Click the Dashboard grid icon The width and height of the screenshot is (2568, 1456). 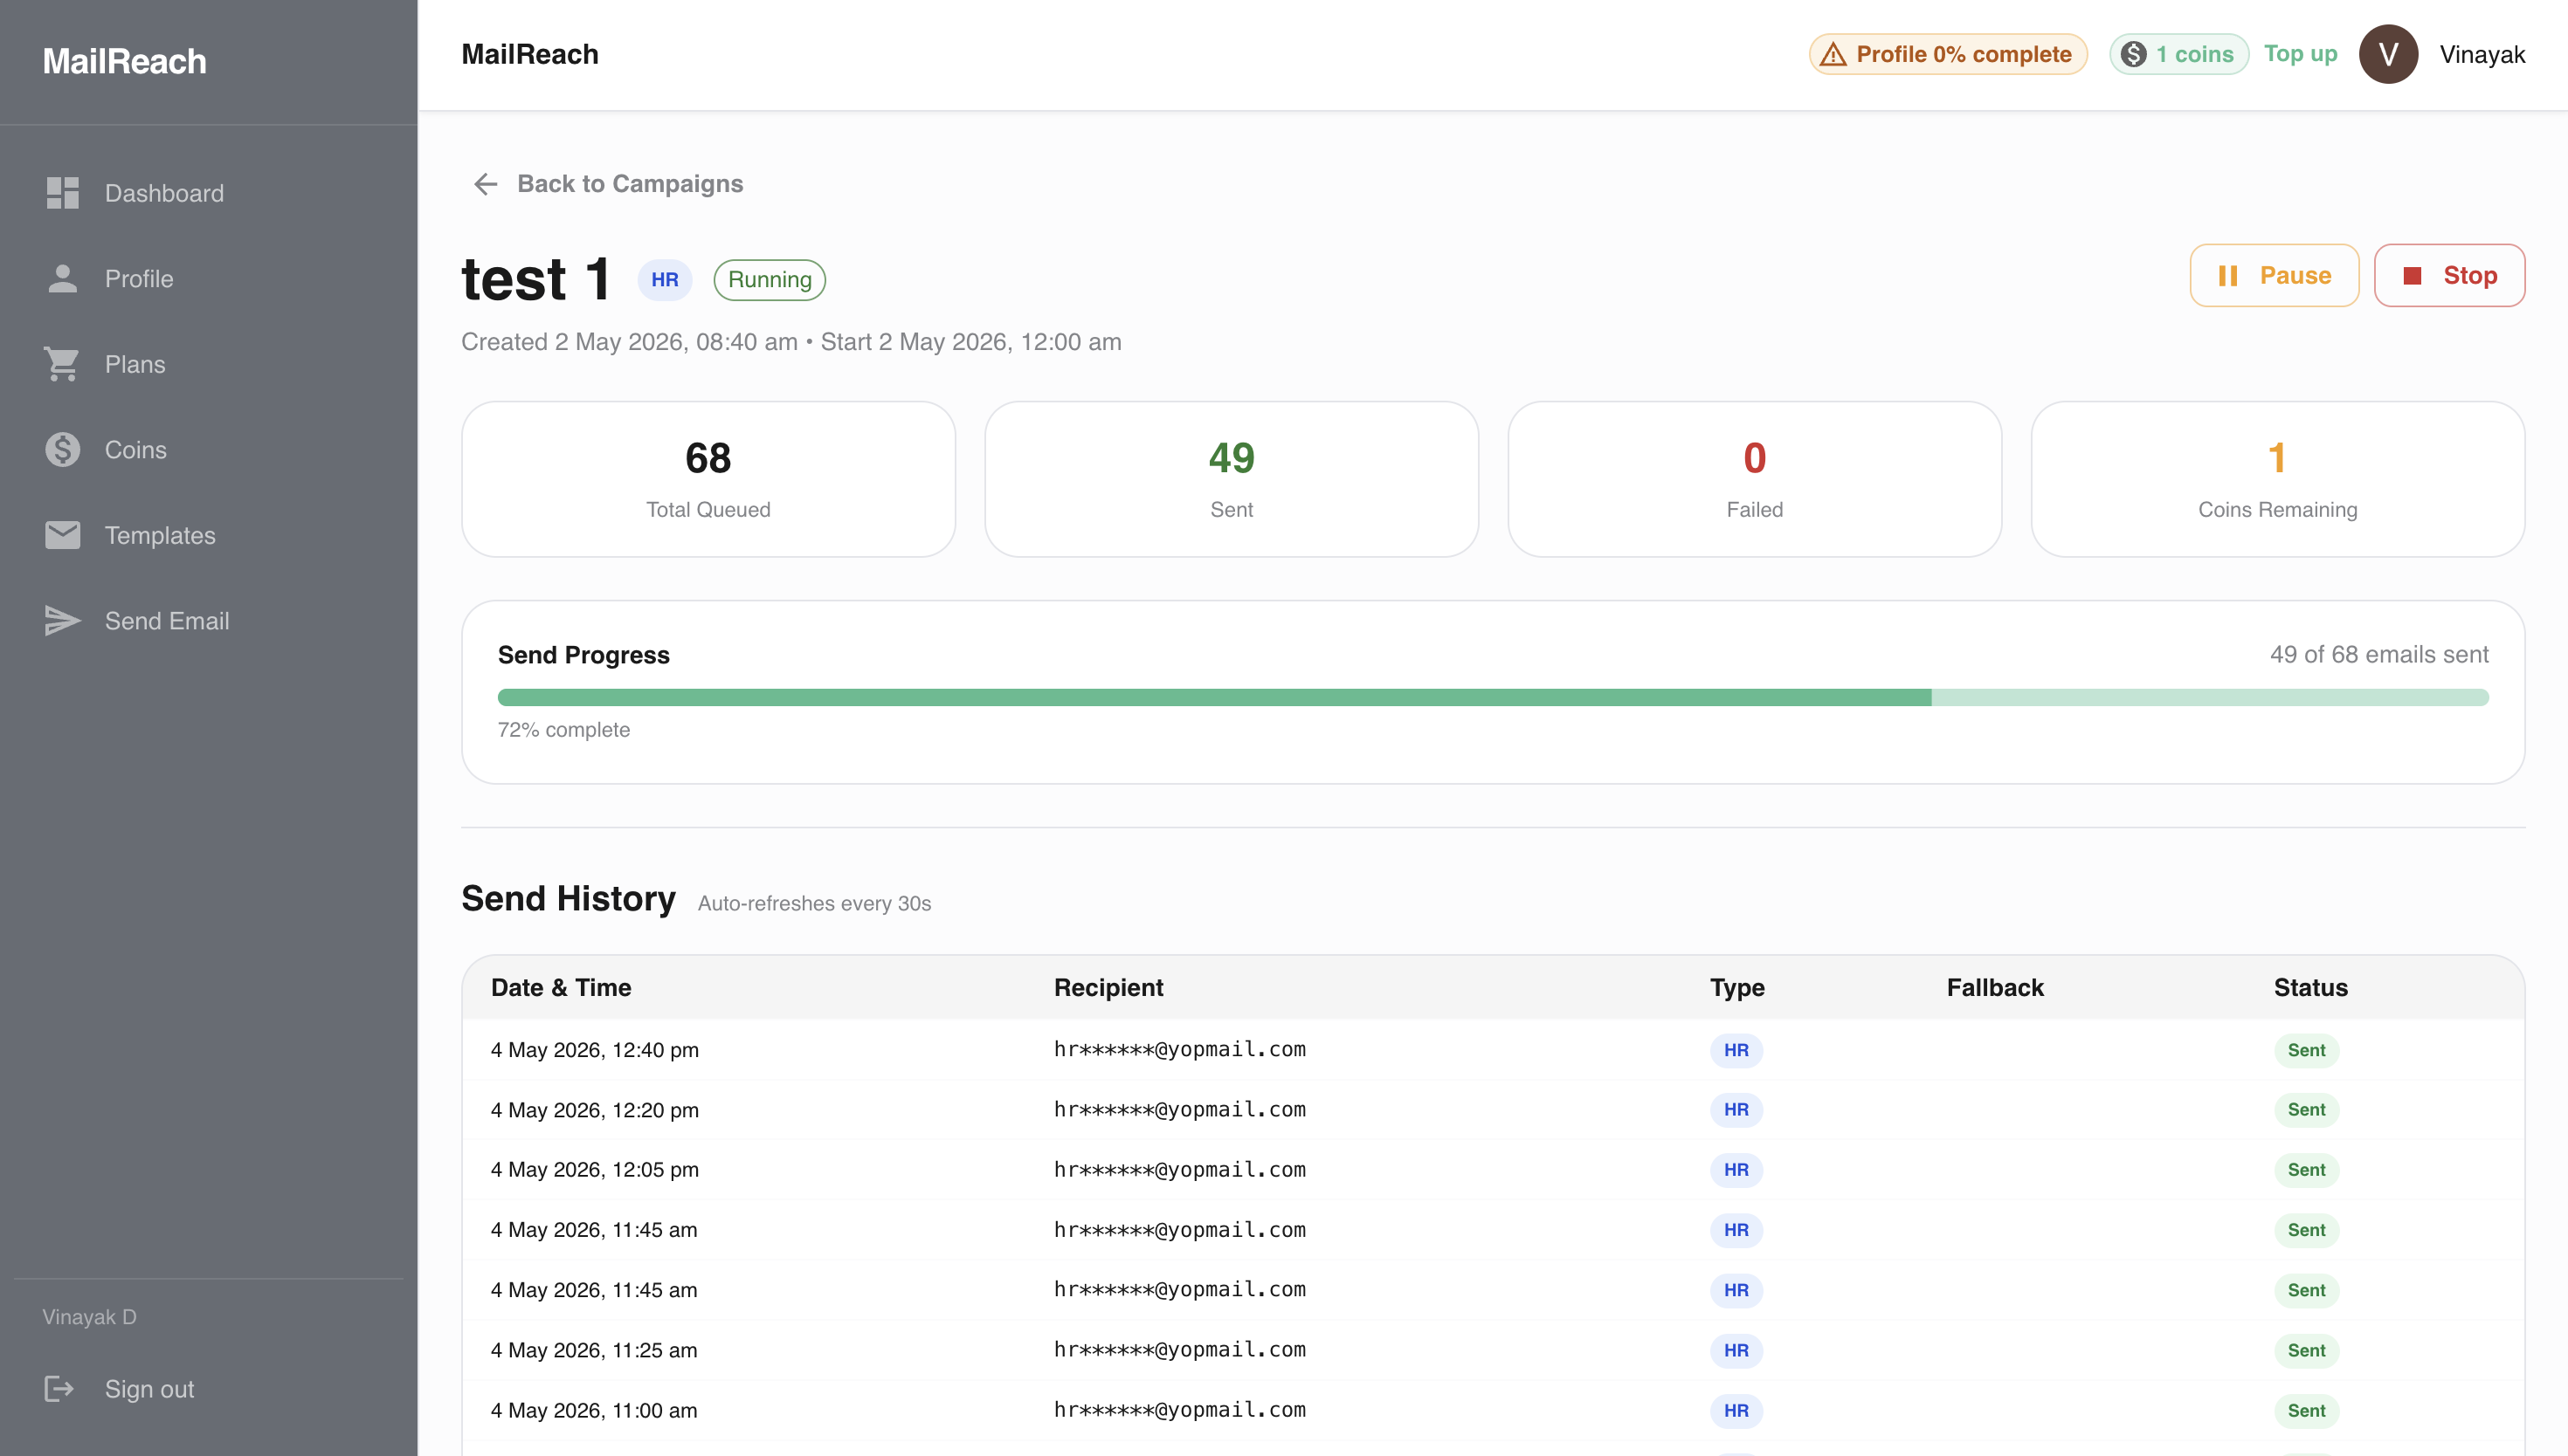(62, 193)
